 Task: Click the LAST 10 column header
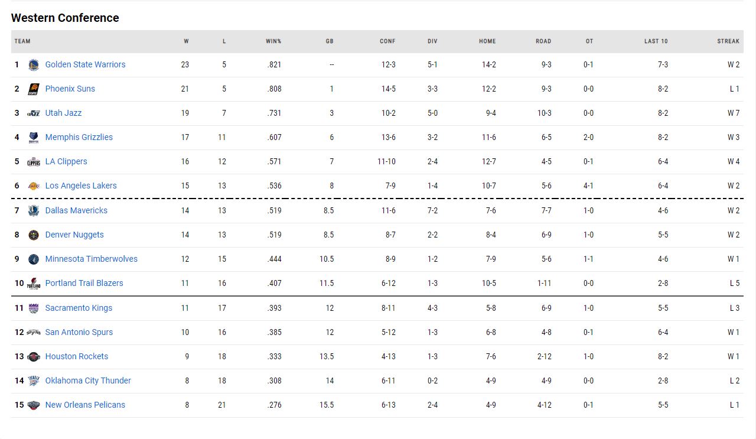[656, 41]
